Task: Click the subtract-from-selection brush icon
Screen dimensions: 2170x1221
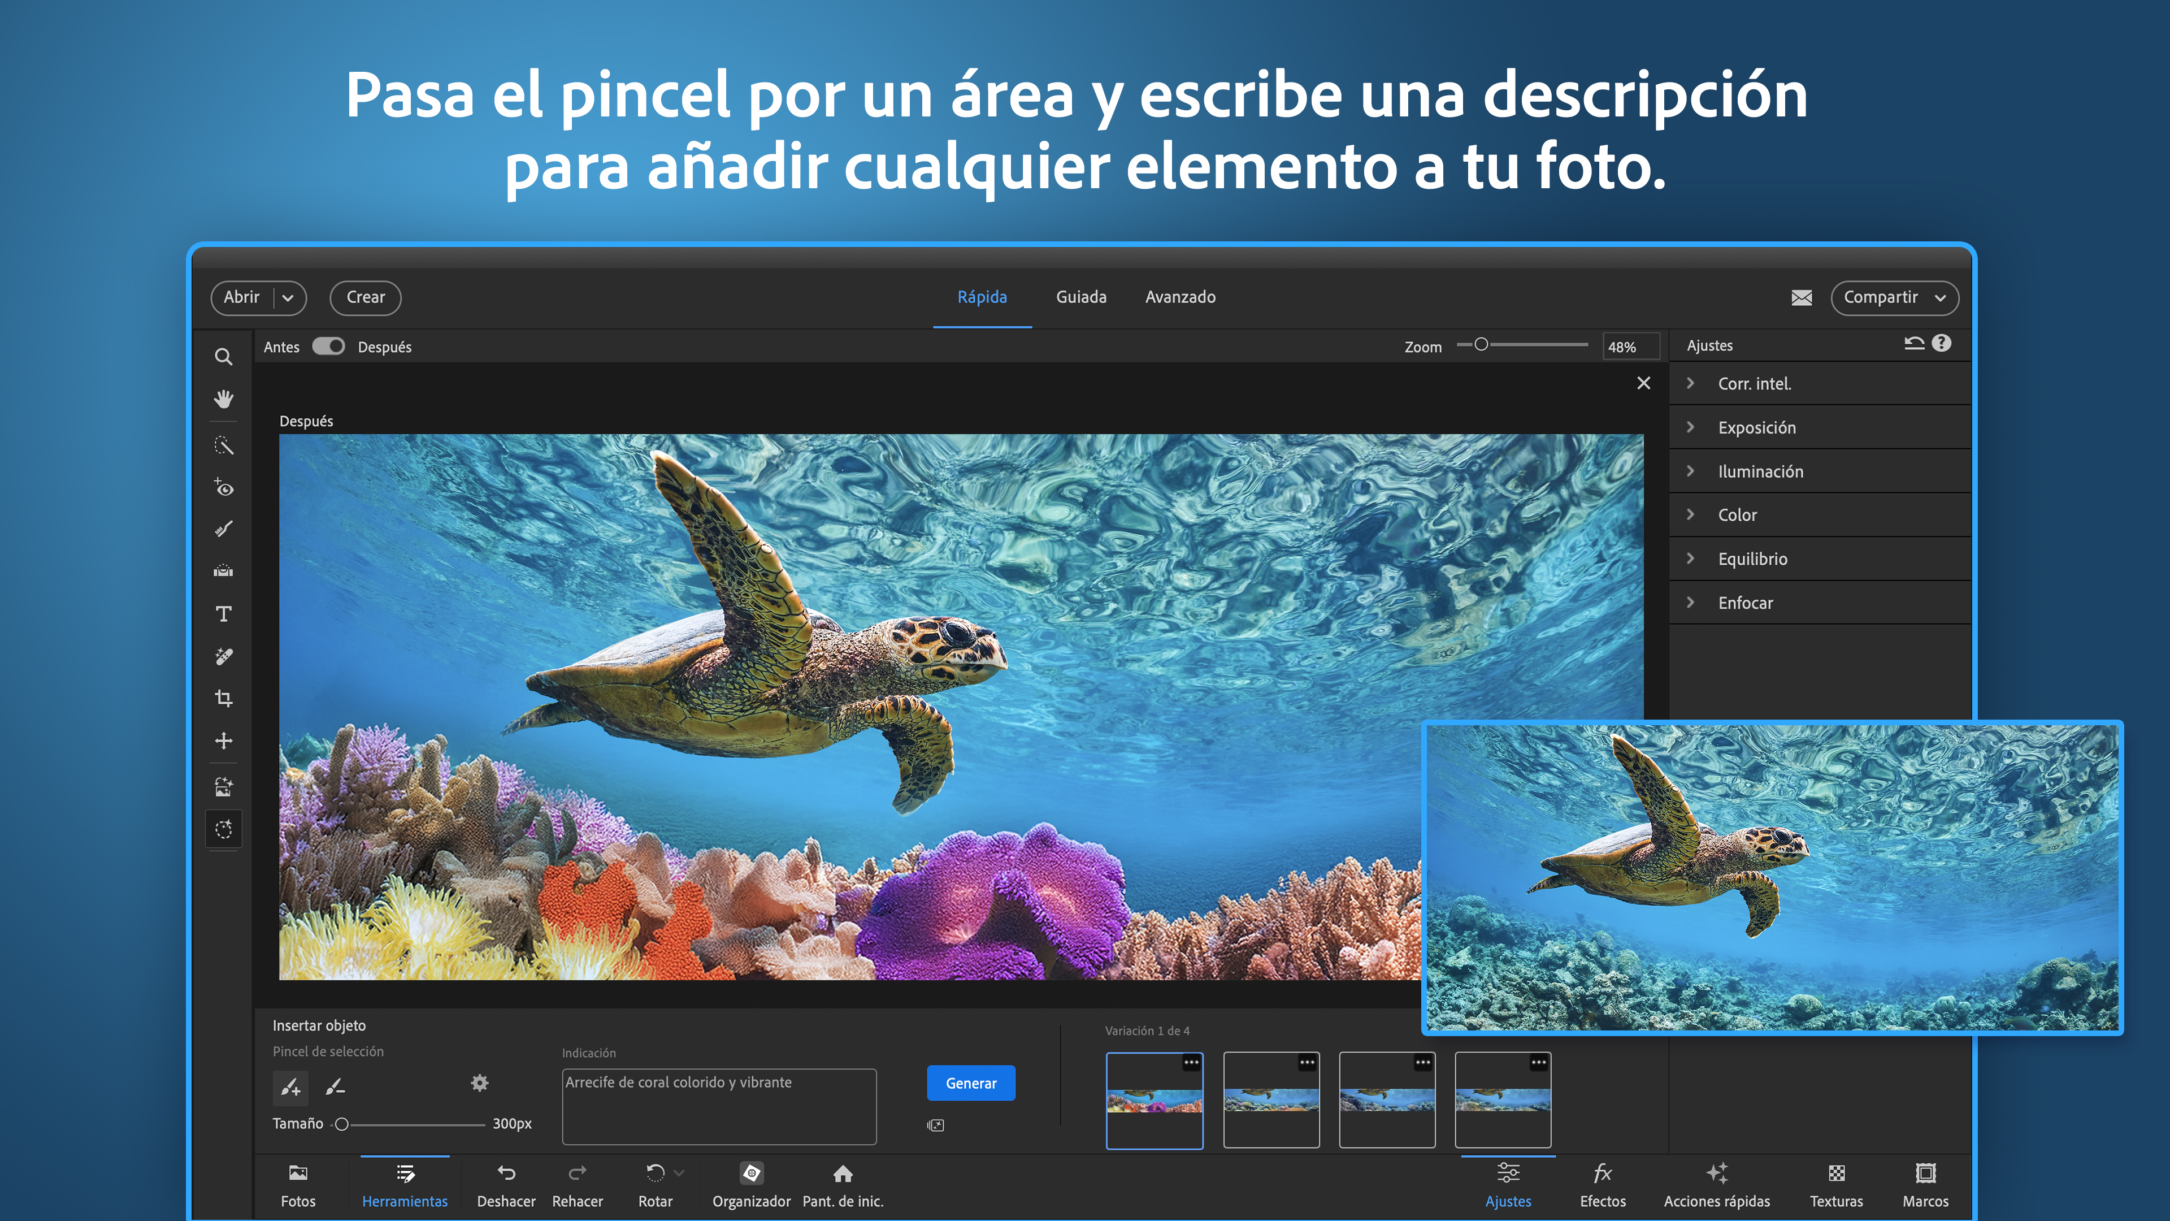Action: tap(335, 1087)
